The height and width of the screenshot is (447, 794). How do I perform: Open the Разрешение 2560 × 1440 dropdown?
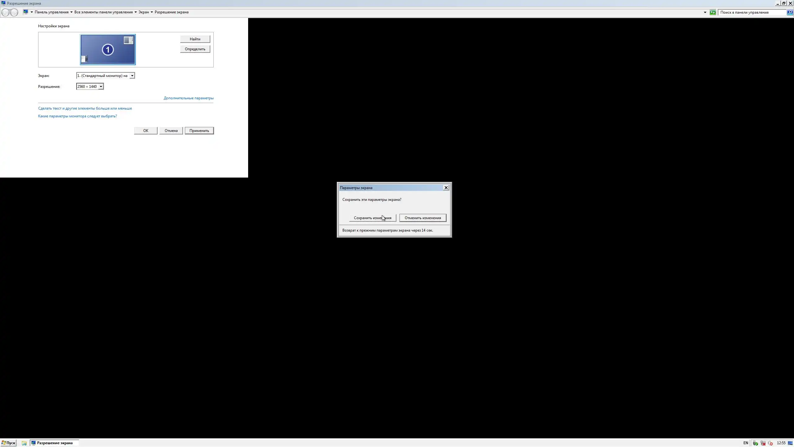pos(100,87)
